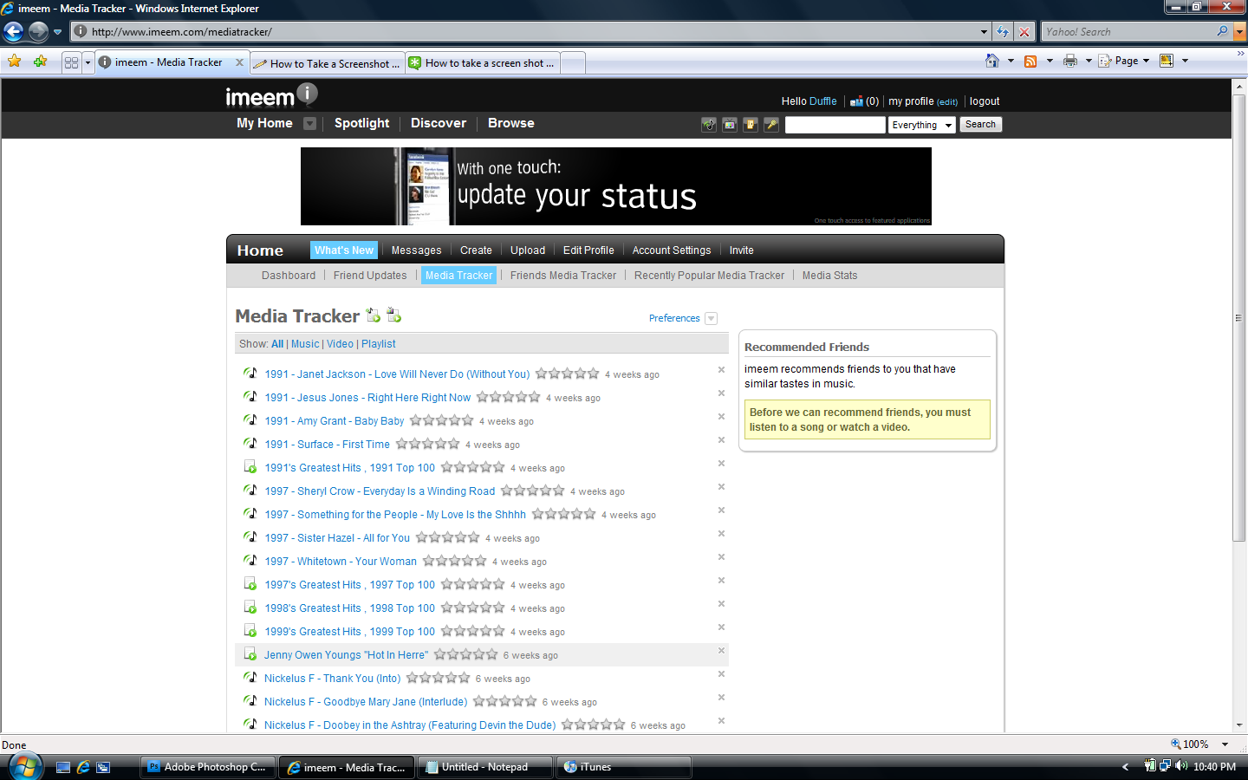Open the Media Stats sub-tab
The image size is (1248, 780).
point(829,276)
